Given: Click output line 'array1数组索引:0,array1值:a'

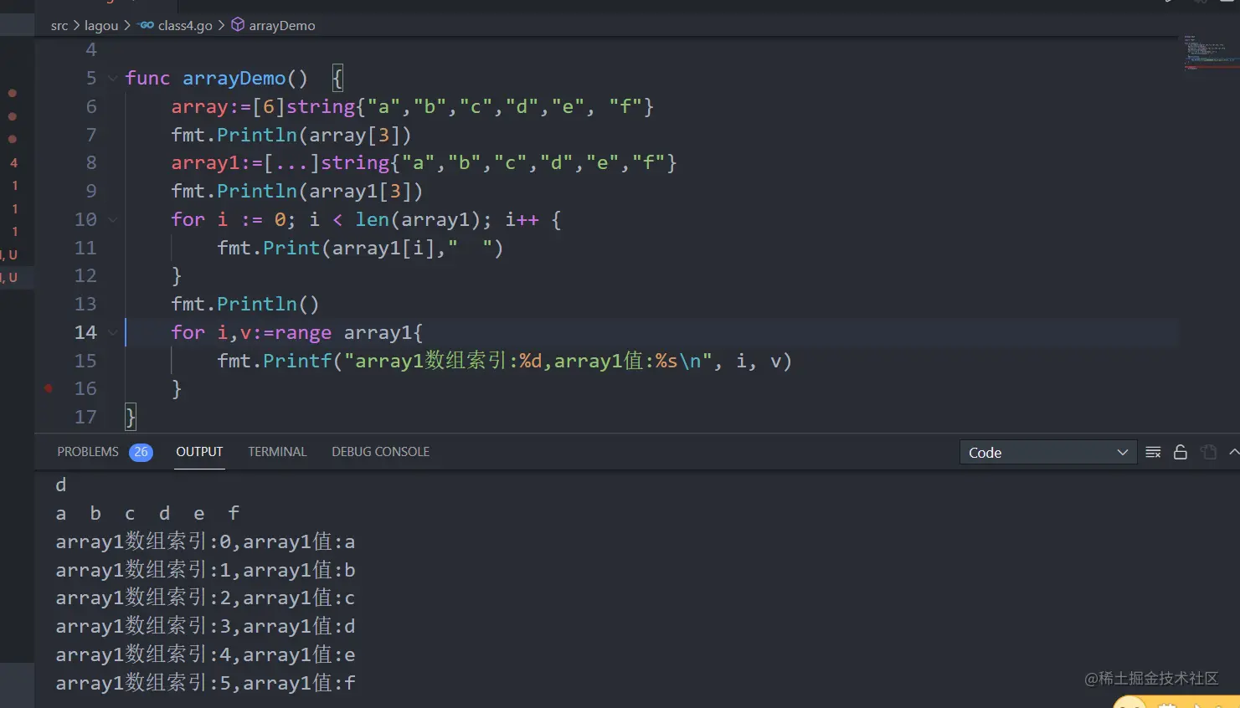Looking at the screenshot, I should click(205, 542).
